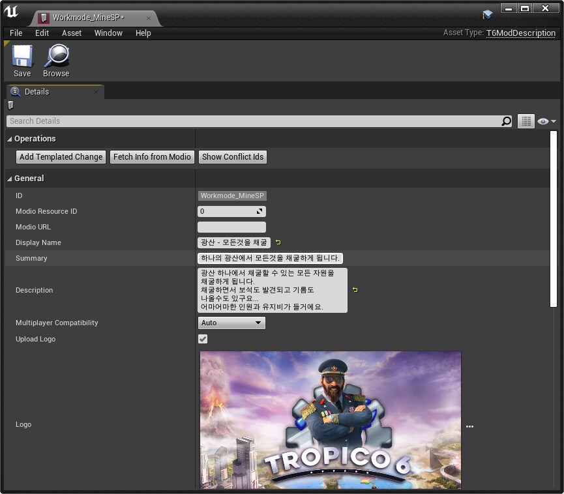The width and height of the screenshot is (564, 494).
Task: Click the Modio Resource ID number slider
Action: pyautogui.click(x=231, y=211)
